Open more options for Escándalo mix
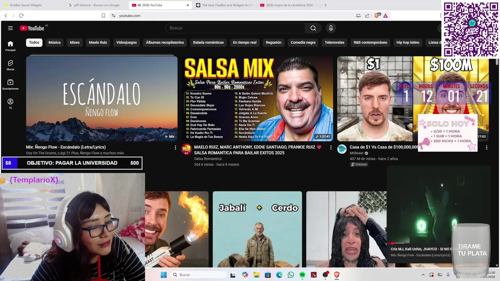Viewport: 500px width, 281px height. tap(175, 148)
